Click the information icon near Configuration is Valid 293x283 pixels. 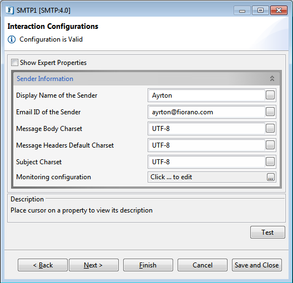pyautogui.click(x=12, y=39)
